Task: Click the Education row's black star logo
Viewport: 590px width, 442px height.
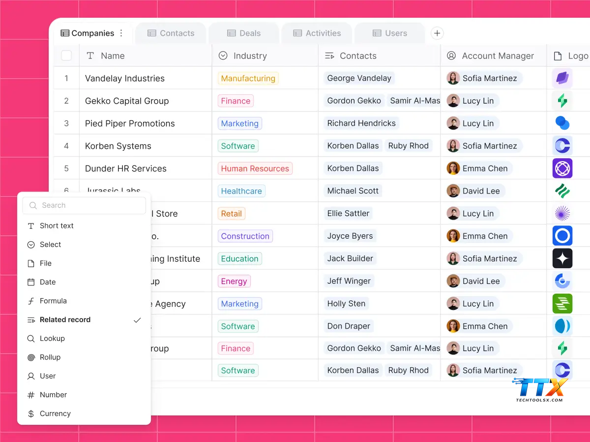Action: pyautogui.click(x=562, y=258)
